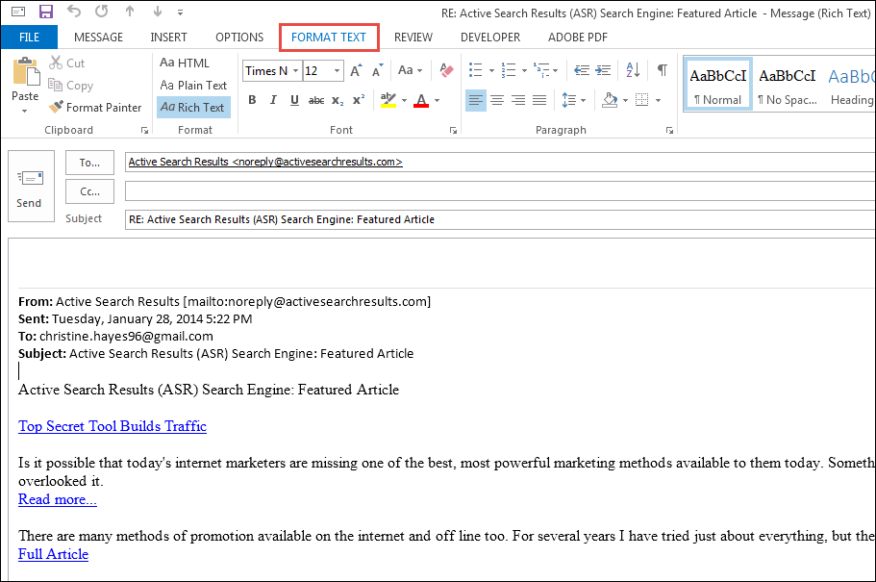Activate the Format Painter
The image size is (876, 582).
(94, 108)
